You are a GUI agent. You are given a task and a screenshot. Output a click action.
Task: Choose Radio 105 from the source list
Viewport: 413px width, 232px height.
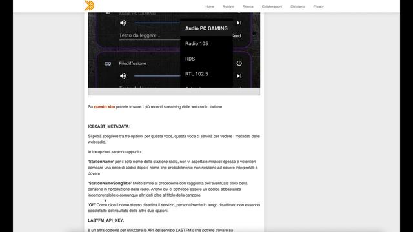tap(206, 44)
